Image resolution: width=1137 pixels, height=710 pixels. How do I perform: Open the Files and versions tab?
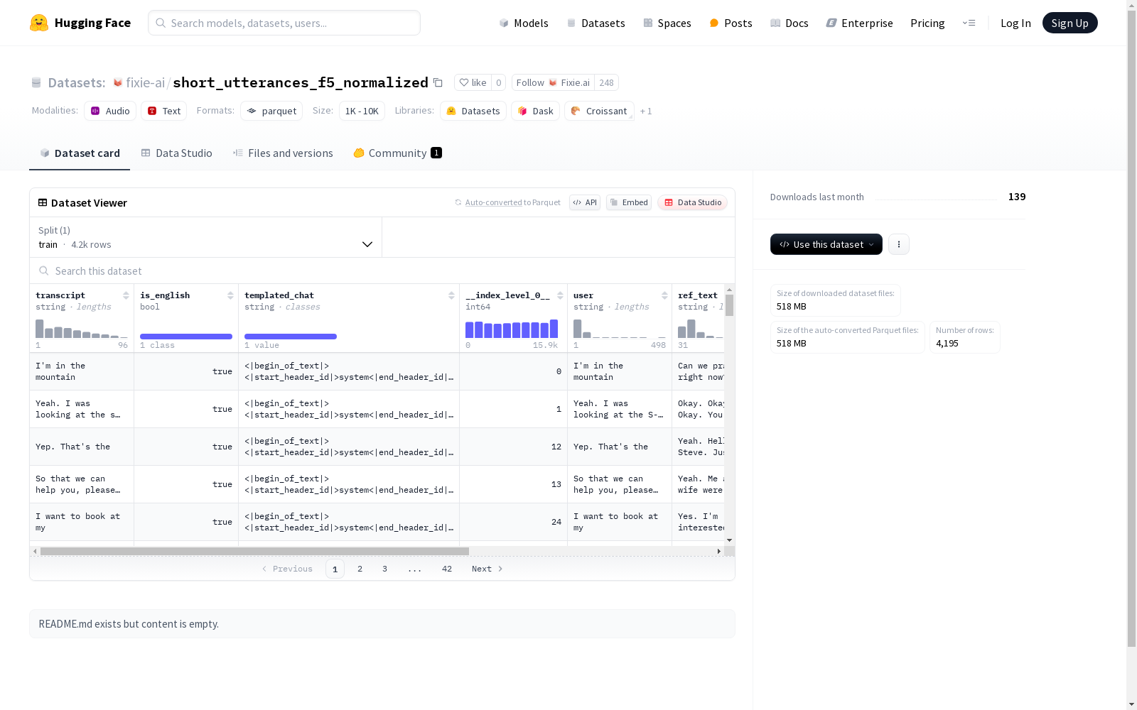(x=283, y=153)
